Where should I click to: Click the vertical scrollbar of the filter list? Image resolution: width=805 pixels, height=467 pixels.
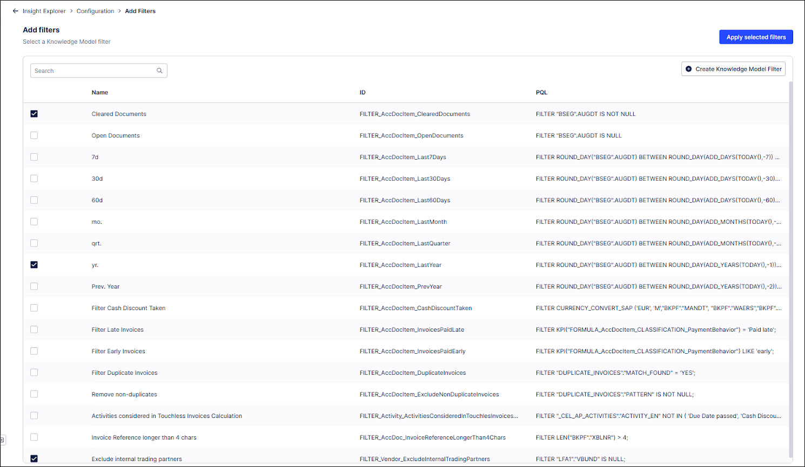(791, 270)
